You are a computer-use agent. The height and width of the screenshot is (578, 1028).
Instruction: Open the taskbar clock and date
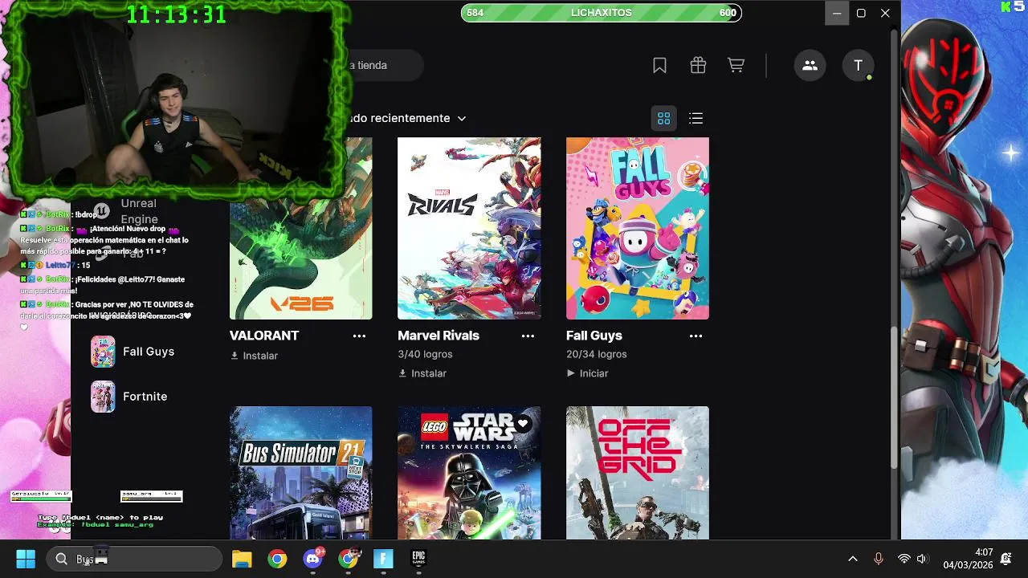tap(968, 559)
